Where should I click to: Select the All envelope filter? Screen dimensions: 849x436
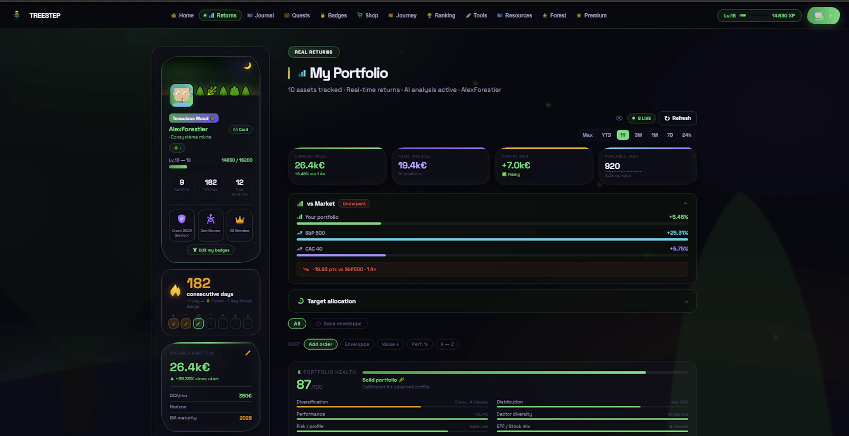click(x=297, y=324)
